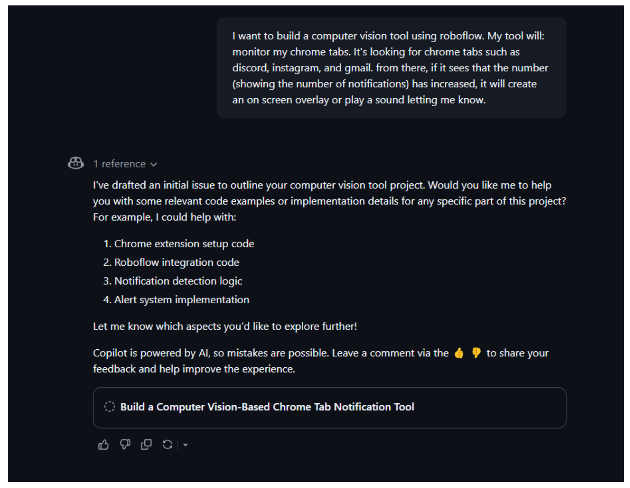Open the 'Build a Computer Vision-Based Chrome Tab Notification Tool' issue title
This screenshot has height=488, width=630.
click(x=267, y=407)
